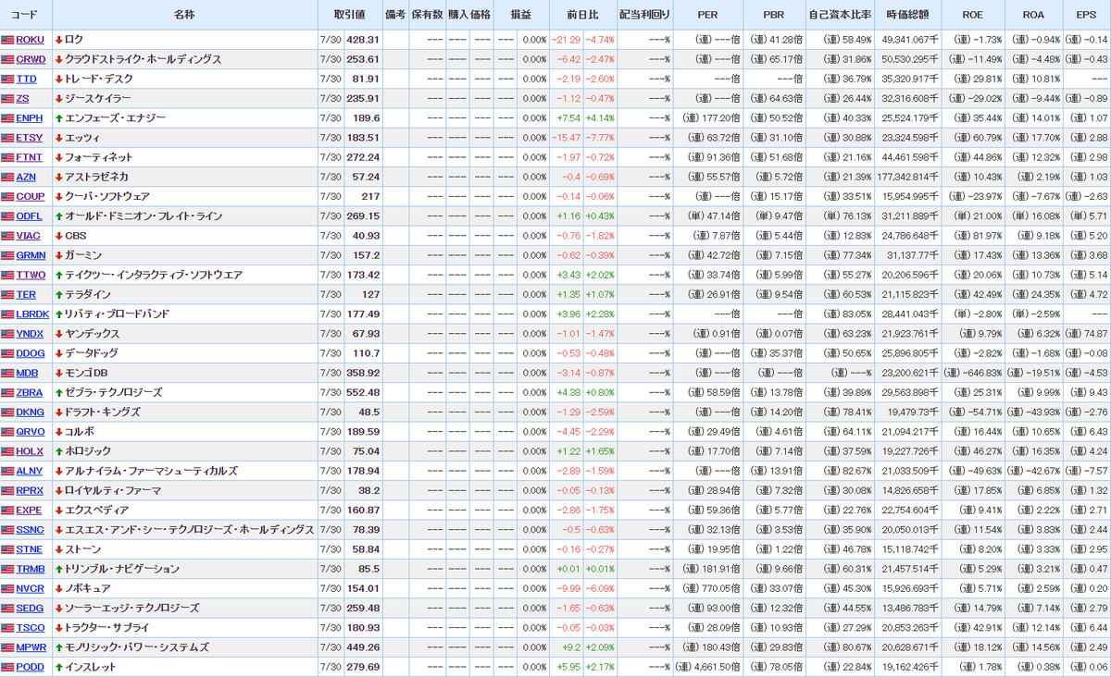Click the green up arrow beside エンフェーズ・エナジー
The image size is (1111, 677).
pyautogui.click(x=58, y=118)
